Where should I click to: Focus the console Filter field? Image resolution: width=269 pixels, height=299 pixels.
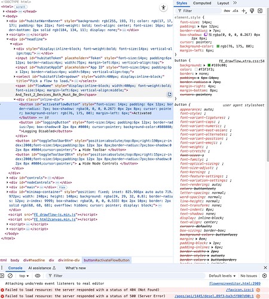tap(126, 276)
